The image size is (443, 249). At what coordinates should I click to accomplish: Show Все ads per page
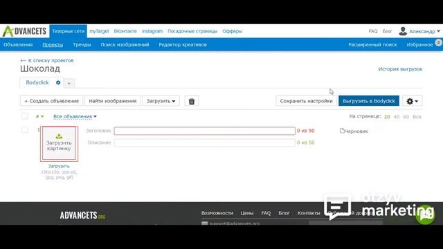(x=417, y=117)
